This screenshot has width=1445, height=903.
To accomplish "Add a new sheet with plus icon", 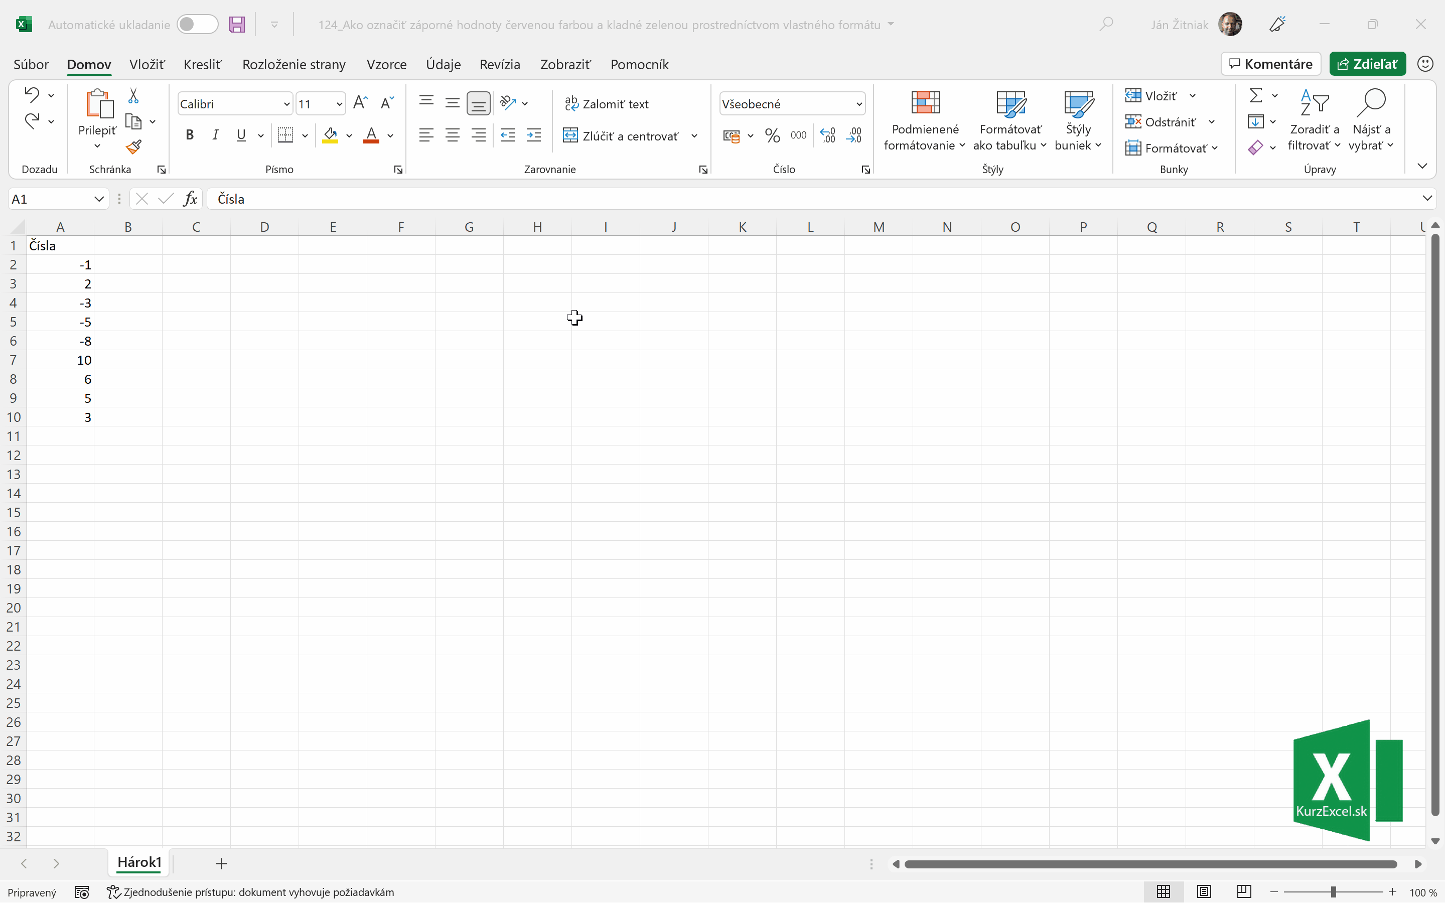I will 221,863.
